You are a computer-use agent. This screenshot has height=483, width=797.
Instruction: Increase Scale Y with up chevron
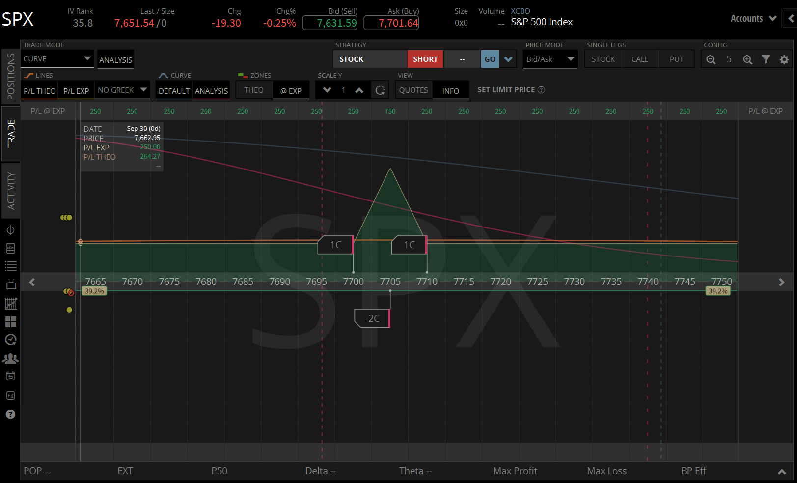point(359,90)
